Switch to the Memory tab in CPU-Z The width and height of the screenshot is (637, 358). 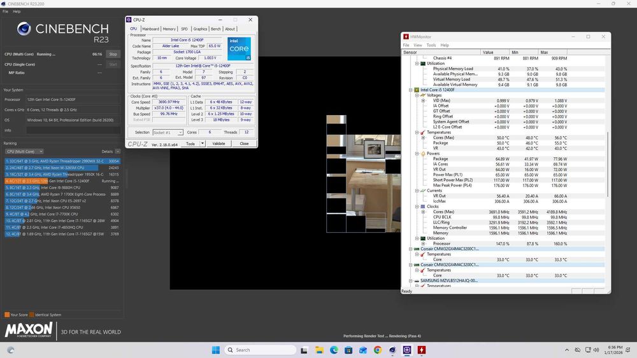tap(169, 29)
